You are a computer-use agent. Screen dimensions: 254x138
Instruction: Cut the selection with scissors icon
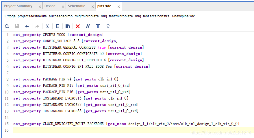point(47,26)
